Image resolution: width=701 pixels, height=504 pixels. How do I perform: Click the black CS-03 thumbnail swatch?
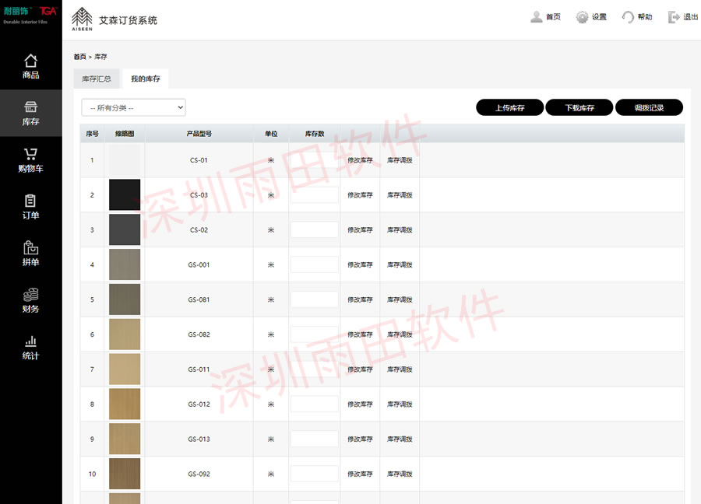[125, 195]
